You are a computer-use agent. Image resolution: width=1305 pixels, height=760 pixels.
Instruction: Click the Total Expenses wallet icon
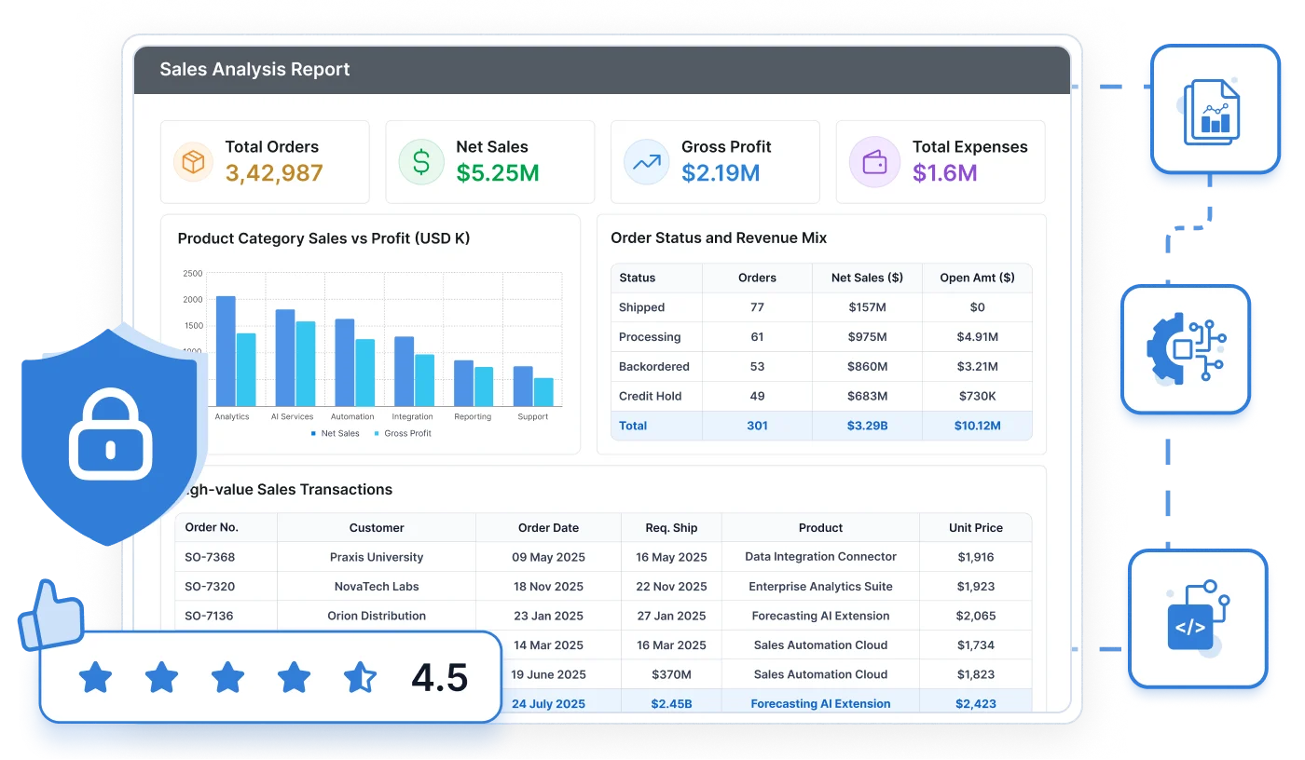coord(874,162)
